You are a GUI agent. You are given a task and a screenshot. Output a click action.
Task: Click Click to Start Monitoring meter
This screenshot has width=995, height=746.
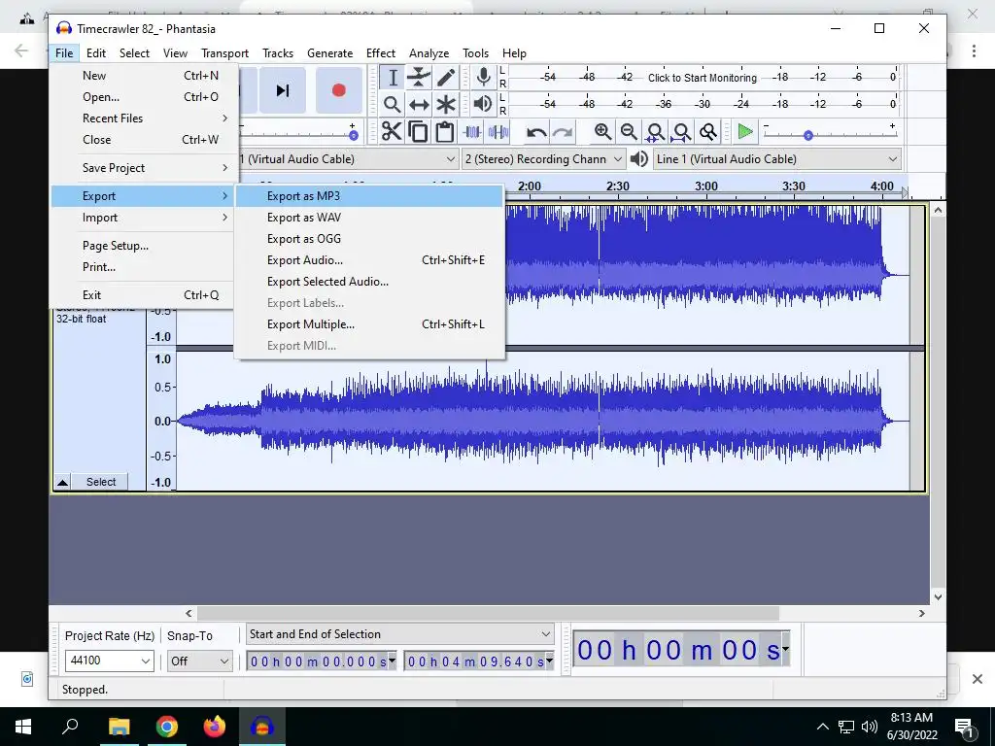703,78
